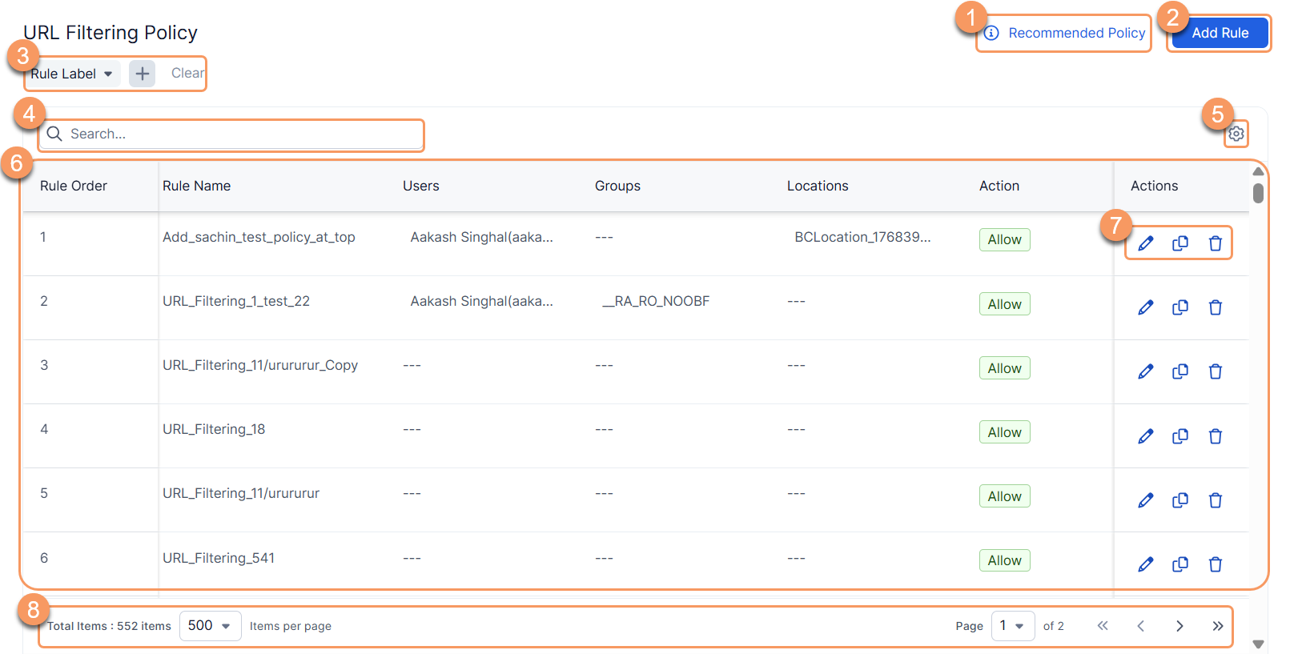Delete rule URL_Filtering_541
The width and height of the screenshot is (1290, 654).
click(1216, 564)
